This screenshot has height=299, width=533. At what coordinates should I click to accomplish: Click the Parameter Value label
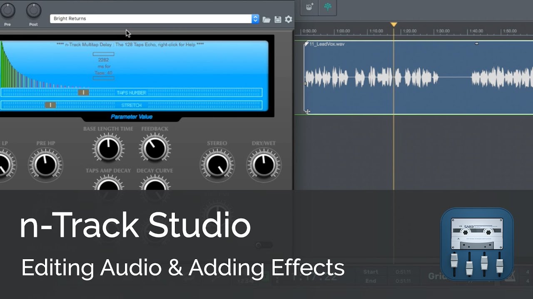click(132, 117)
